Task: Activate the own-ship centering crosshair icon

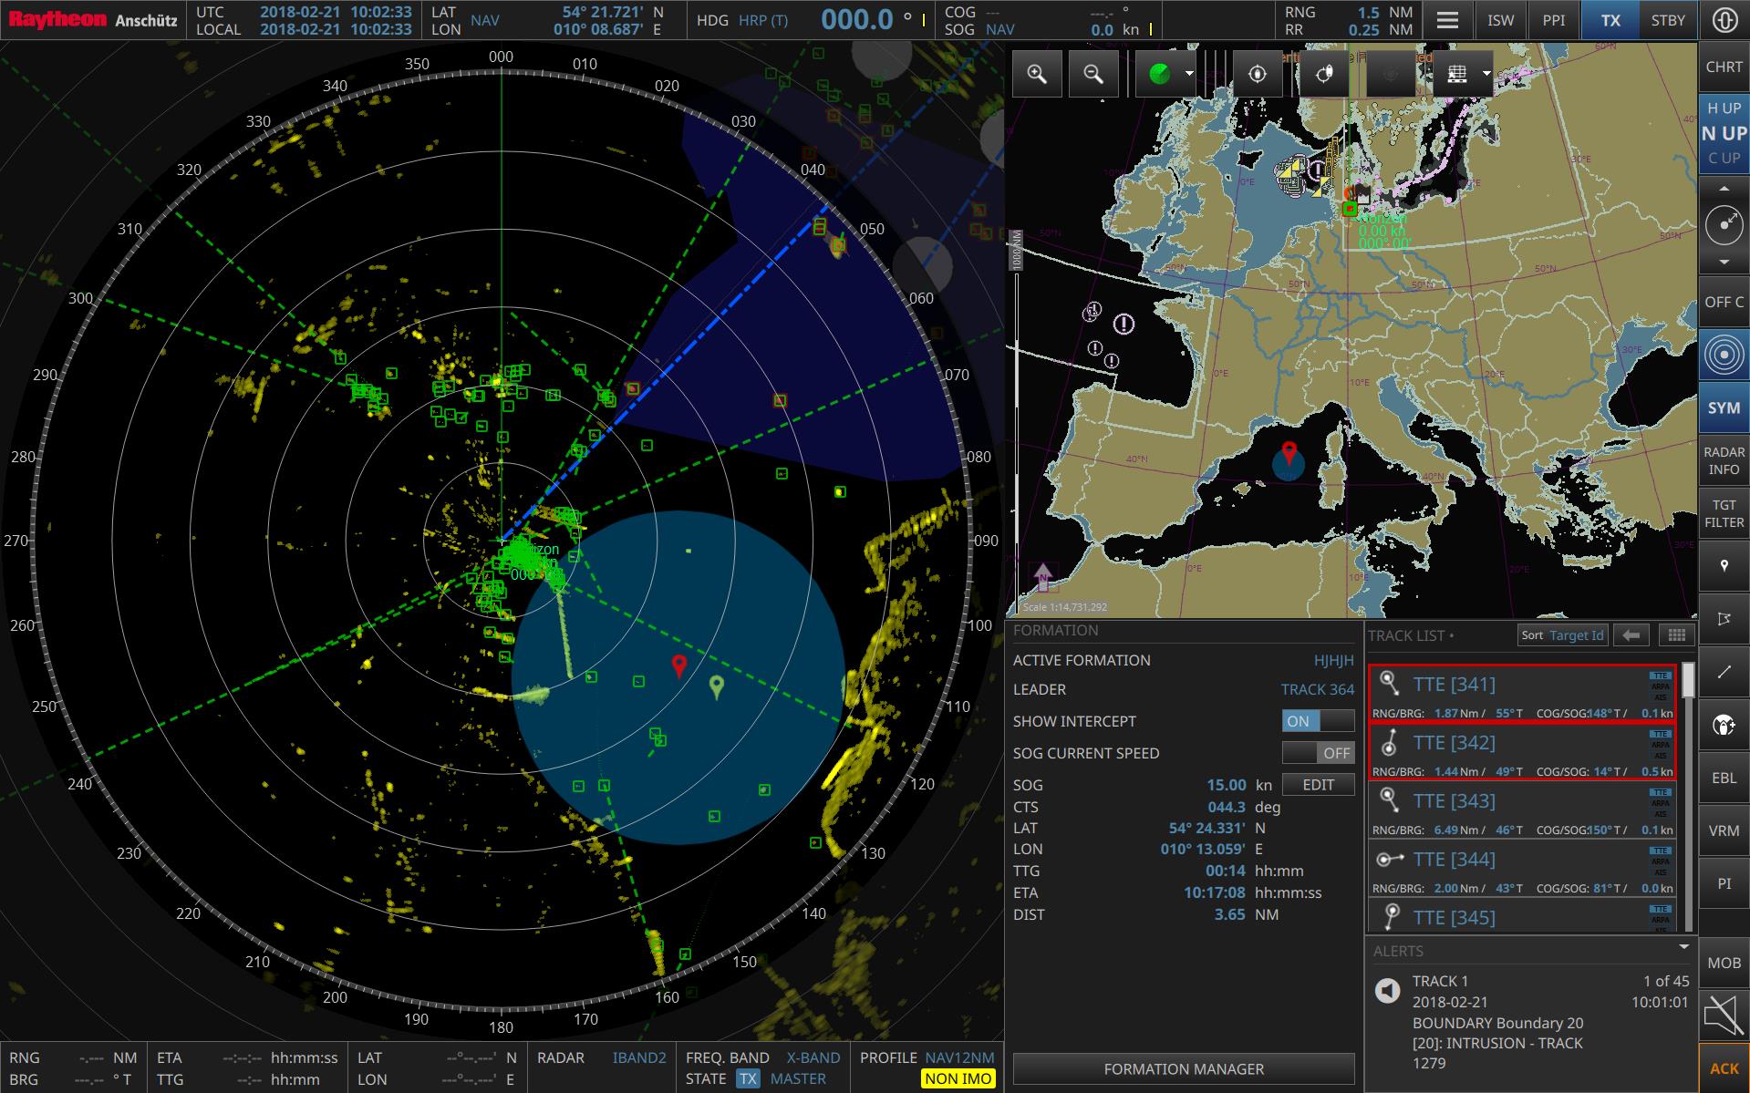Action: click(x=1257, y=74)
